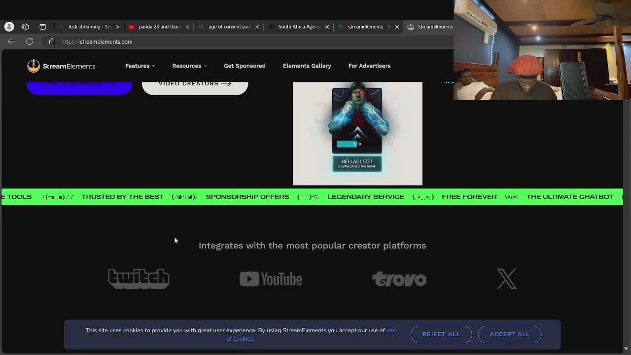The width and height of the screenshot is (631, 355).
Task: Open the browser workspaces icon
Action: (26, 27)
